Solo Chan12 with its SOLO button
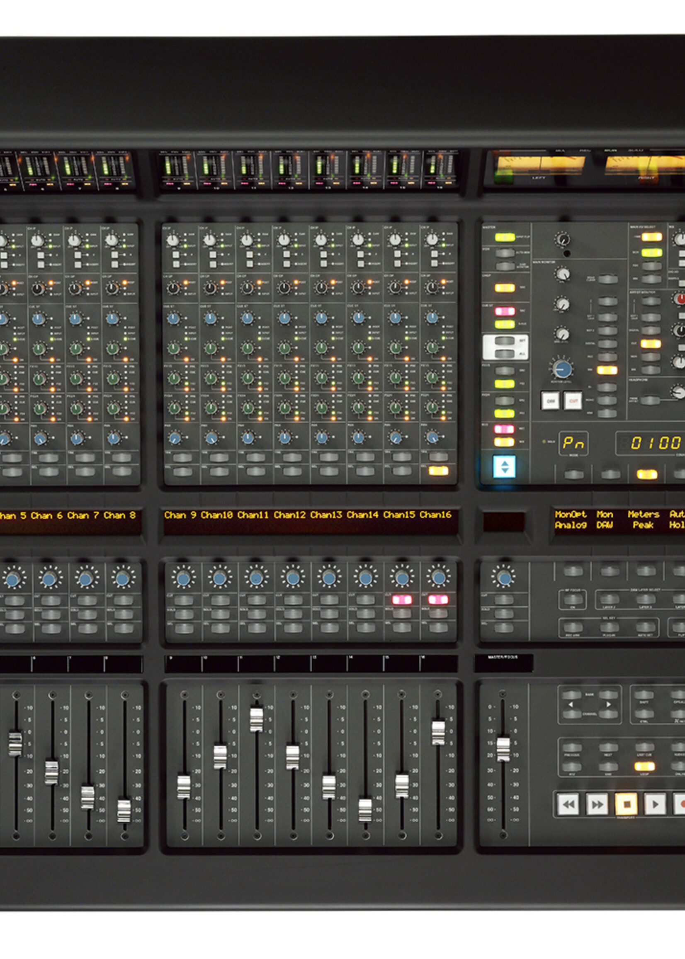The image size is (685, 959). pyautogui.click(x=293, y=614)
